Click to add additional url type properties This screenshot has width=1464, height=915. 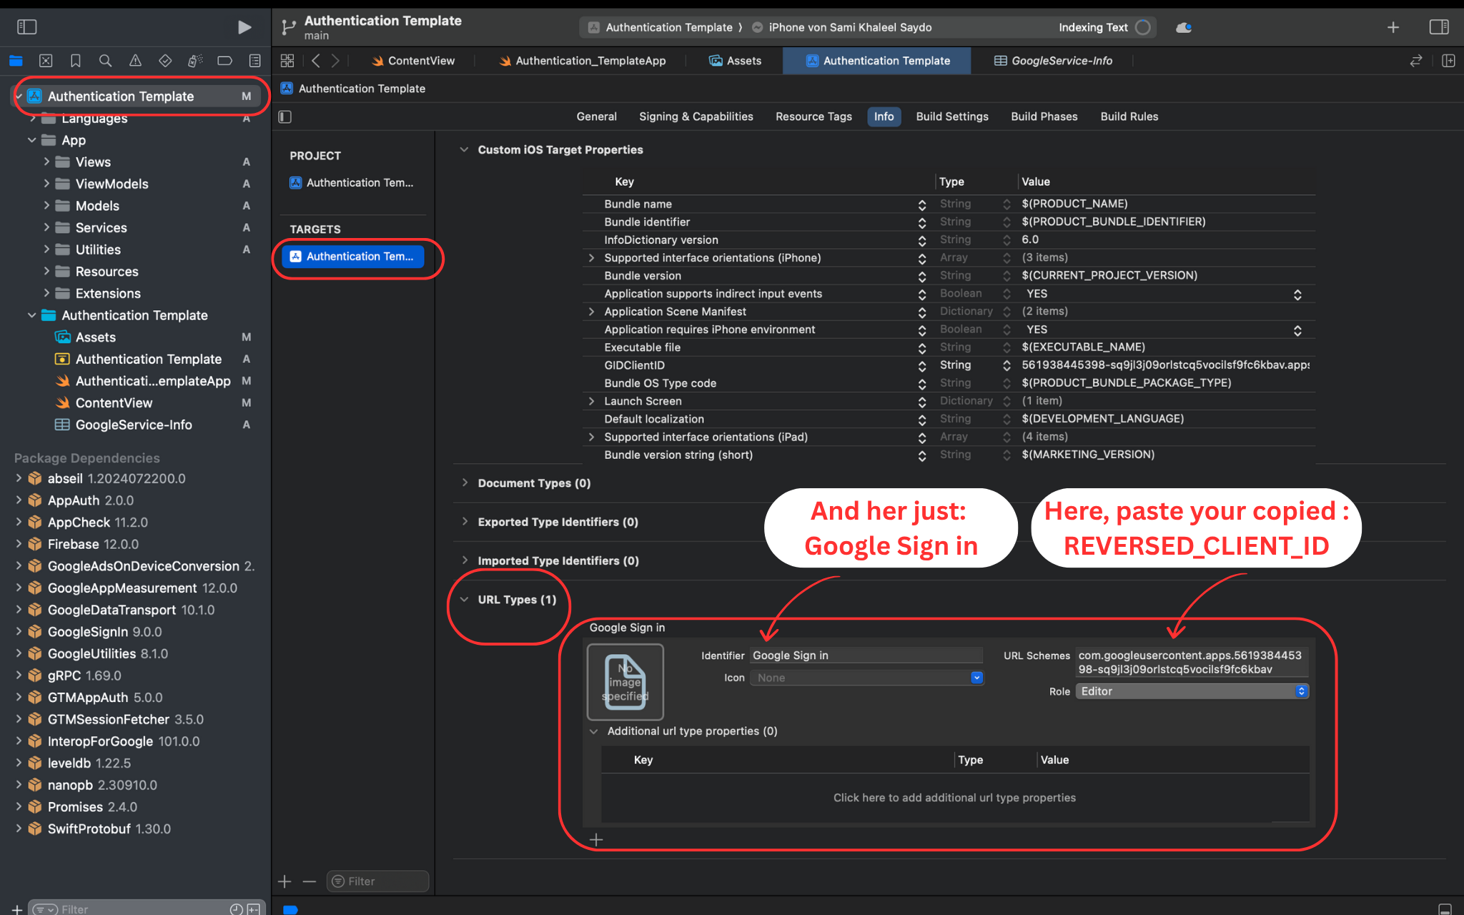click(954, 798)
